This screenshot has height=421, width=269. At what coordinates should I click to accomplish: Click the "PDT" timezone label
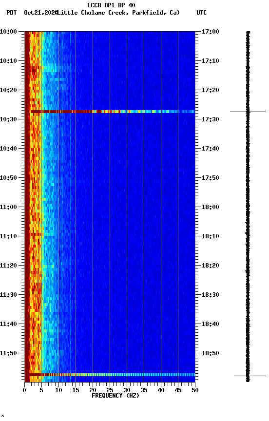pos(12,13)
